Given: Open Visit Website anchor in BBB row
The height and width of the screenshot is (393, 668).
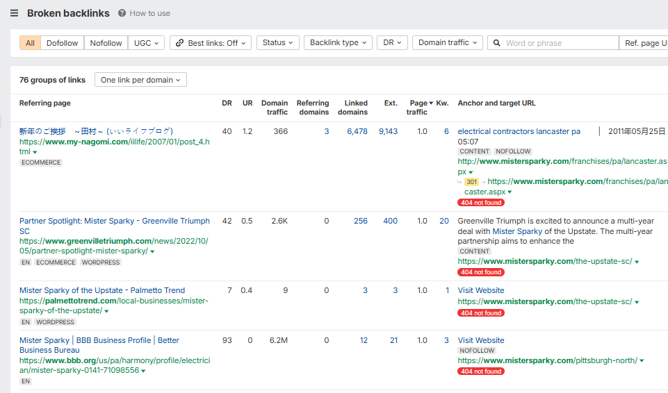Looking at the screenshot, I should (x=481, y=340).
